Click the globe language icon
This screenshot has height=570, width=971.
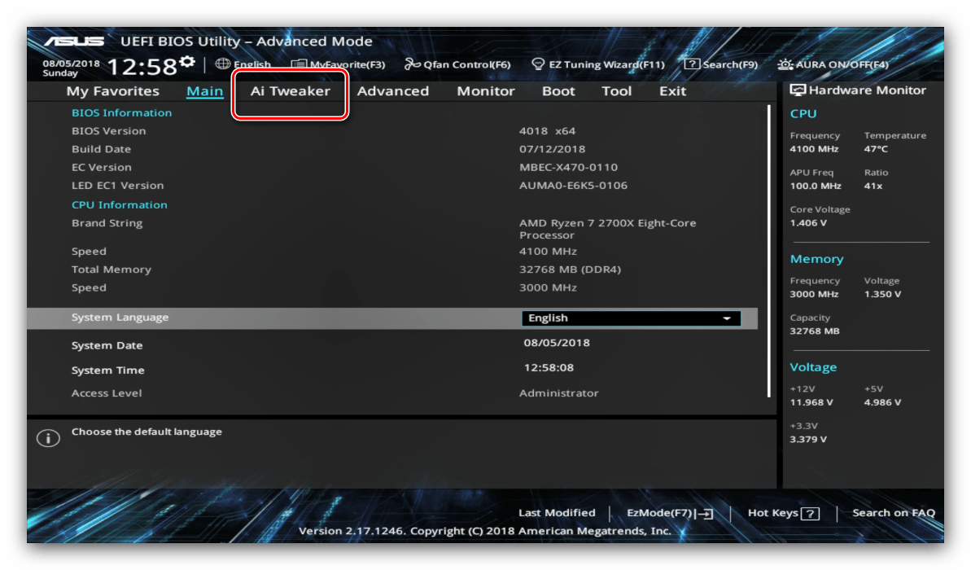[x=223, y=64]
